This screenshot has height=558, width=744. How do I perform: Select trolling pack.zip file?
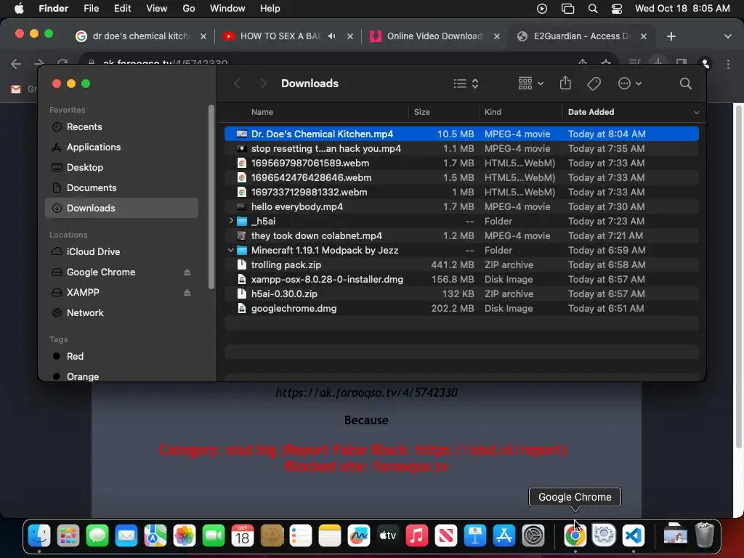coord(461,264)
